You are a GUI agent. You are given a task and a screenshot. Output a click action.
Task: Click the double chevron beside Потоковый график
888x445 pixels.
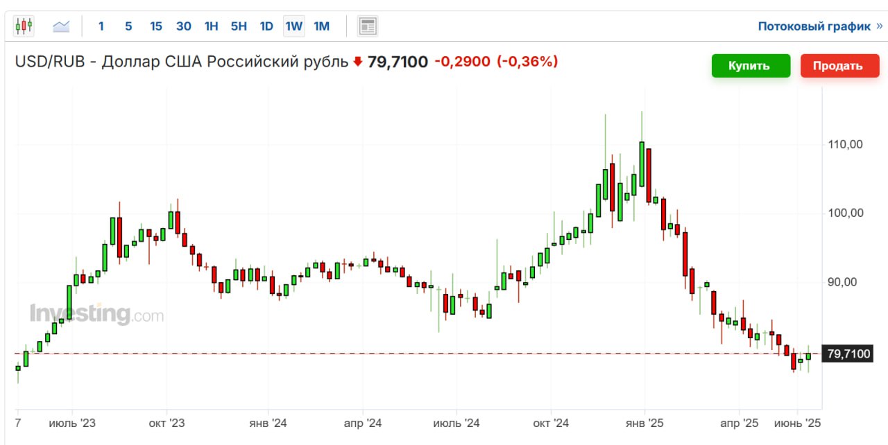[x=879, y=26]
